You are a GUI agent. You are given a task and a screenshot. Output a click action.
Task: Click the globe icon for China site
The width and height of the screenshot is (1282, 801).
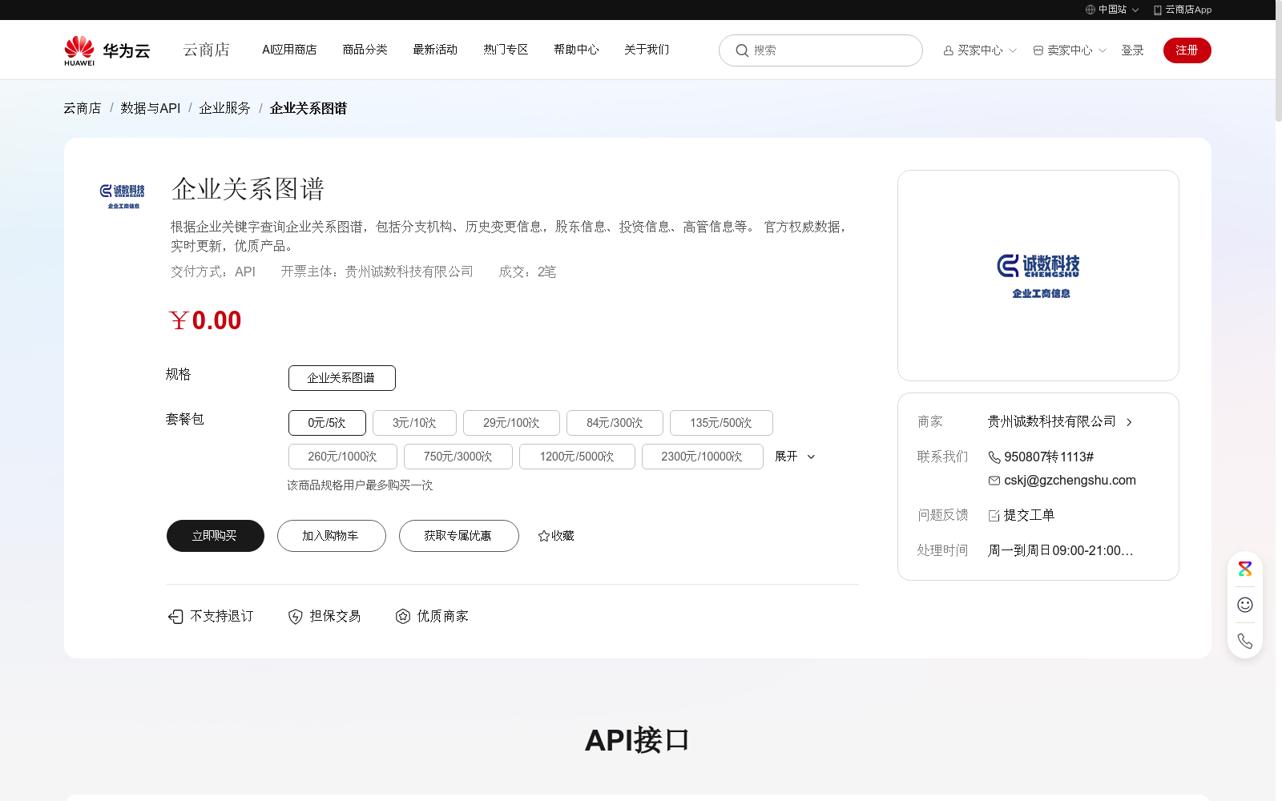click(x=1090, y=10)
